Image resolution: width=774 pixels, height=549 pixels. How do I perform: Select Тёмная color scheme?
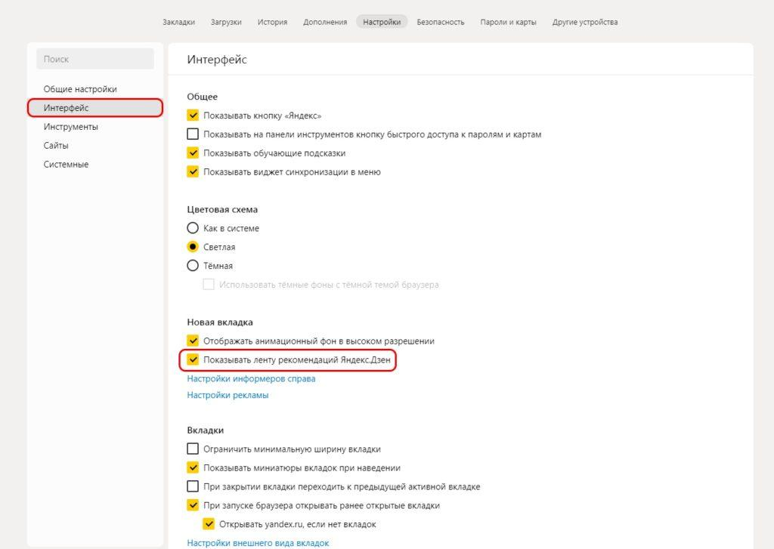(193, 265)
